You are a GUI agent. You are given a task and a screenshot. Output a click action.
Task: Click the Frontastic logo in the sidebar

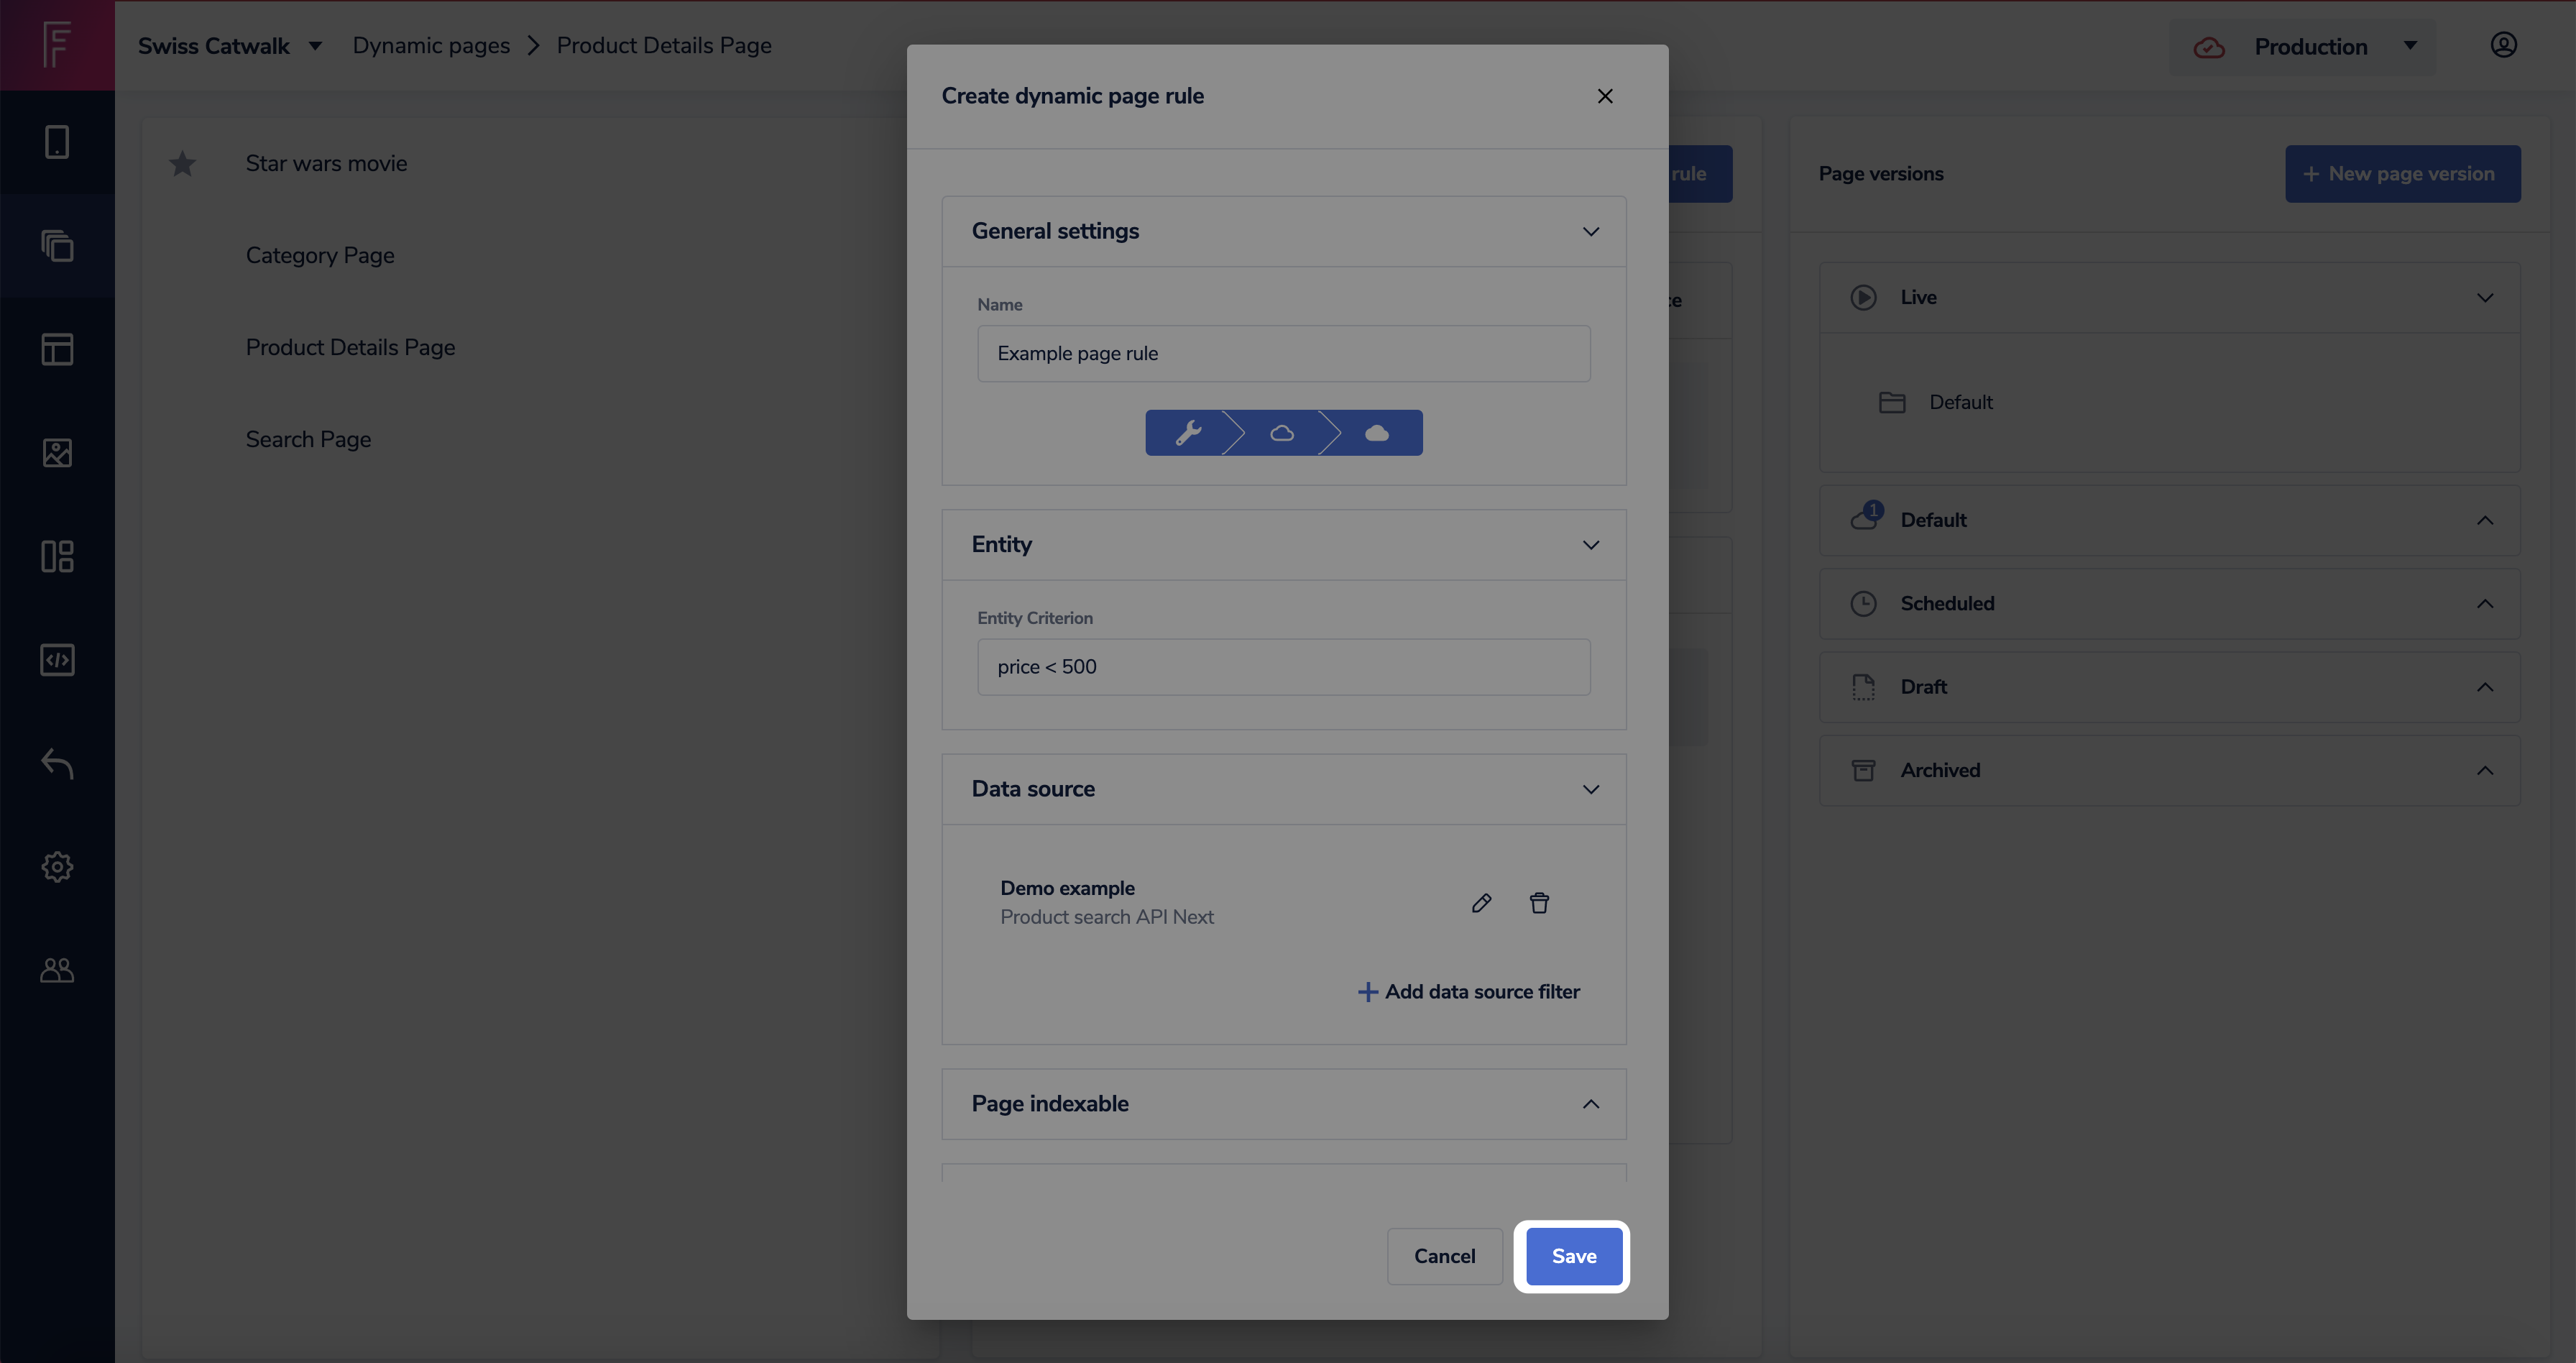pos(57,45)
